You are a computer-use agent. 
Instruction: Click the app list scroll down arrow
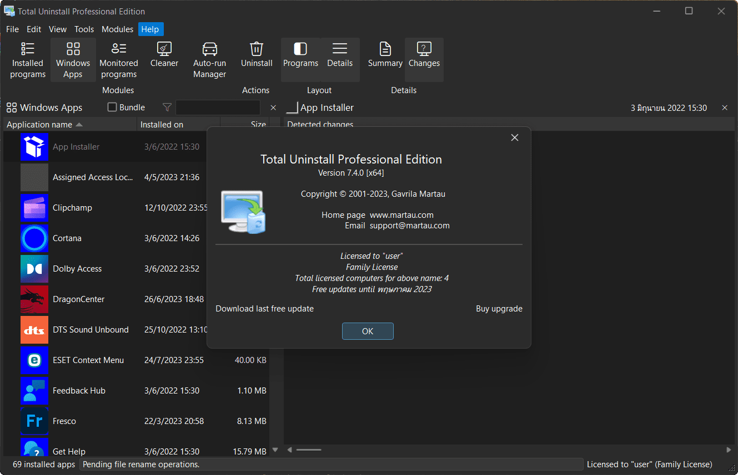[x=274, y=450]
